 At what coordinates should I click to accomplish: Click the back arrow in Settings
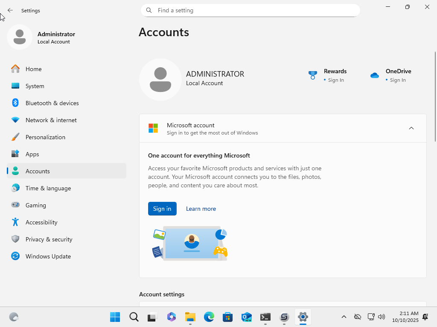click(x=10, y=10)
